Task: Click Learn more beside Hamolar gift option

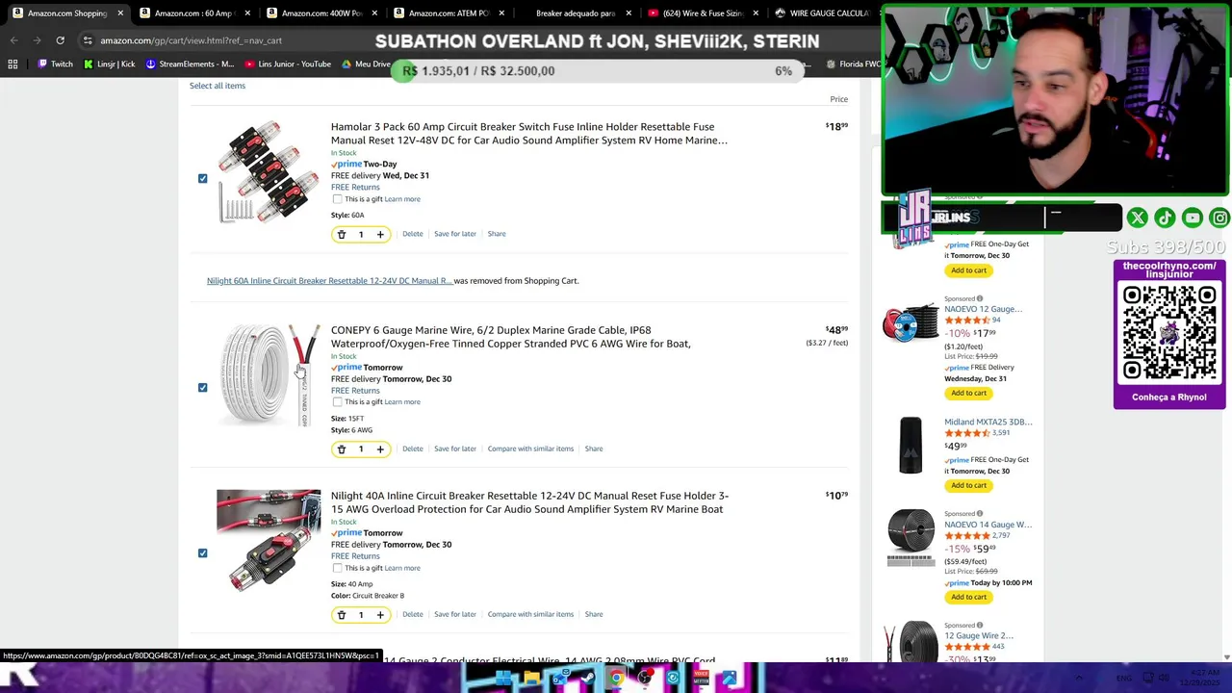Action: (x=402, y=199)
